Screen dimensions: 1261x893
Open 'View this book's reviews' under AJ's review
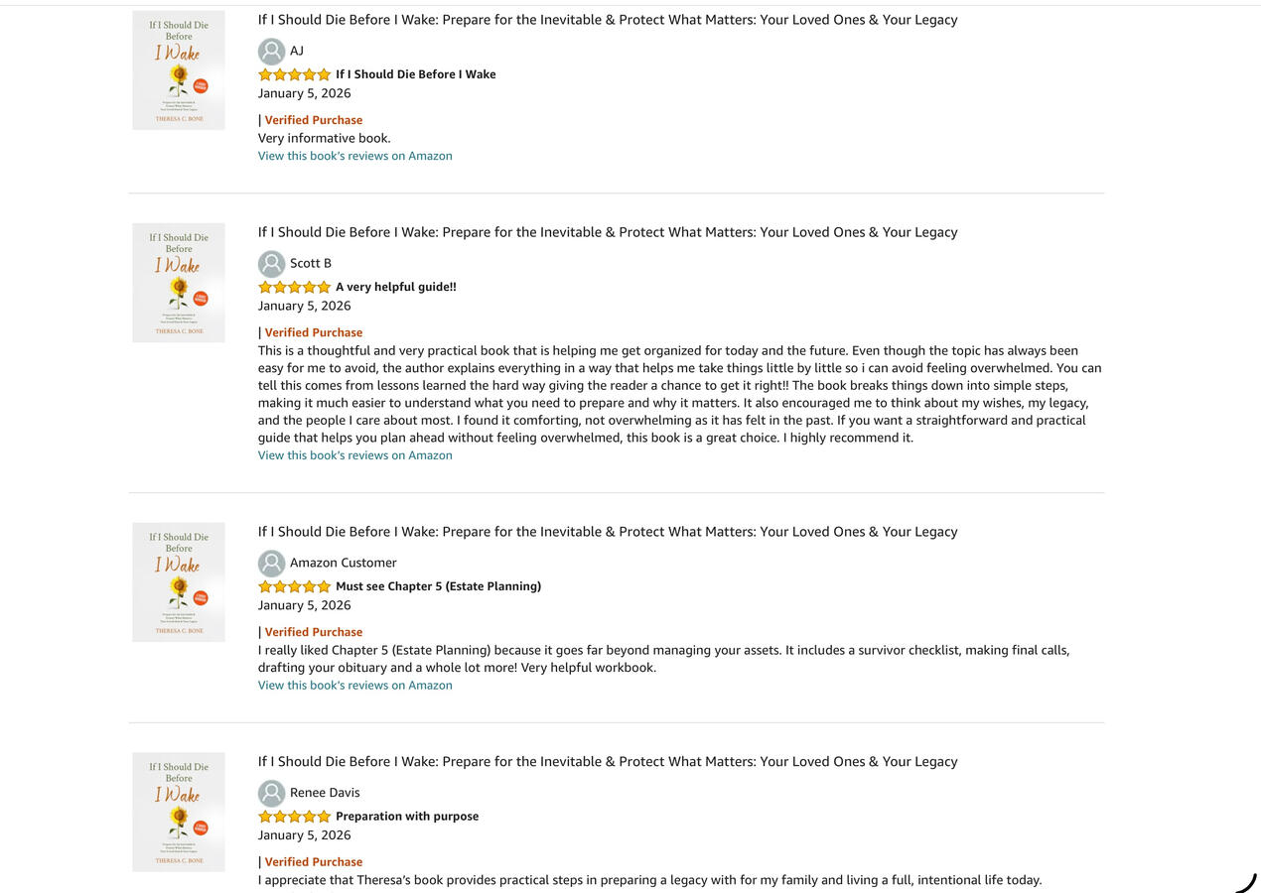pos(354,156)
